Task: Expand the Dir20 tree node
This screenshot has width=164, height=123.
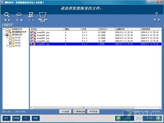Action: (x=7, y=37)
